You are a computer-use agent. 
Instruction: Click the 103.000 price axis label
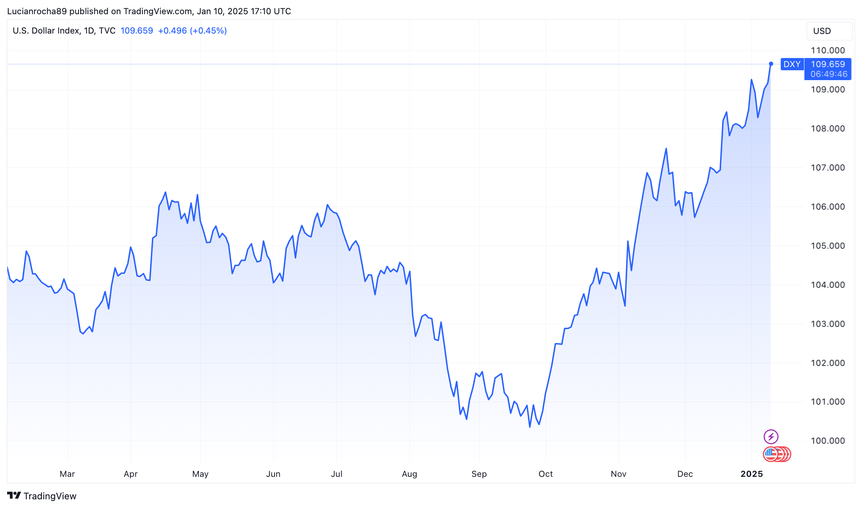point(828,324)
